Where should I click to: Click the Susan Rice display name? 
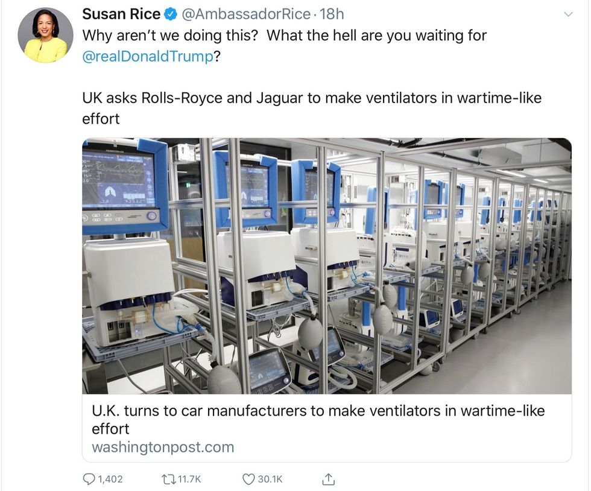[x=121, y=14]
